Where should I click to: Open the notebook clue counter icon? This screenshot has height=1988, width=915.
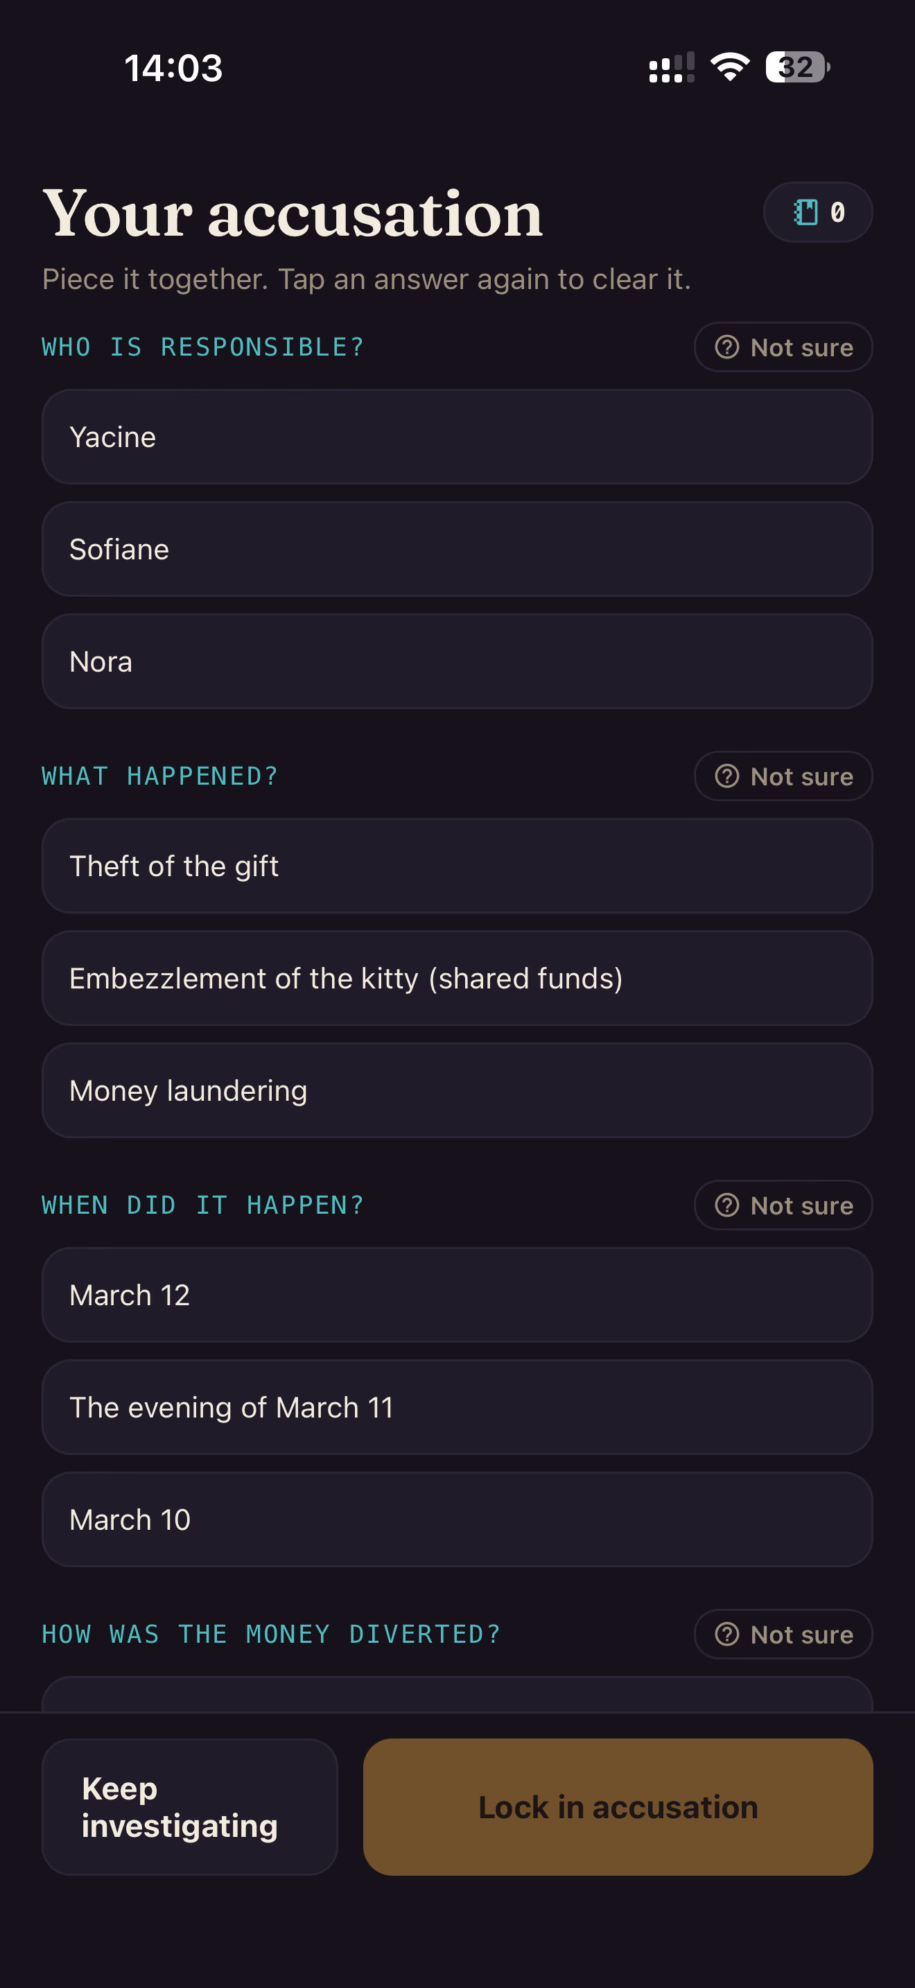[805, 211]
